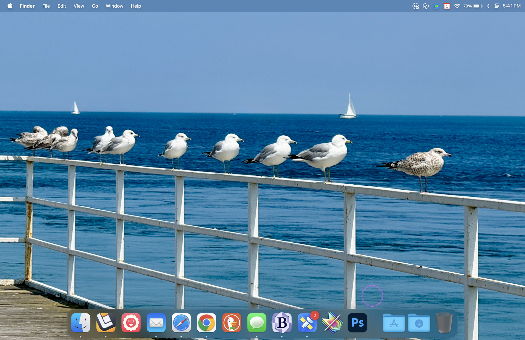The height and width of the screenshot is (340, 525).
Task: Launch BBEdit from the Dock
Action: point(282,323)
